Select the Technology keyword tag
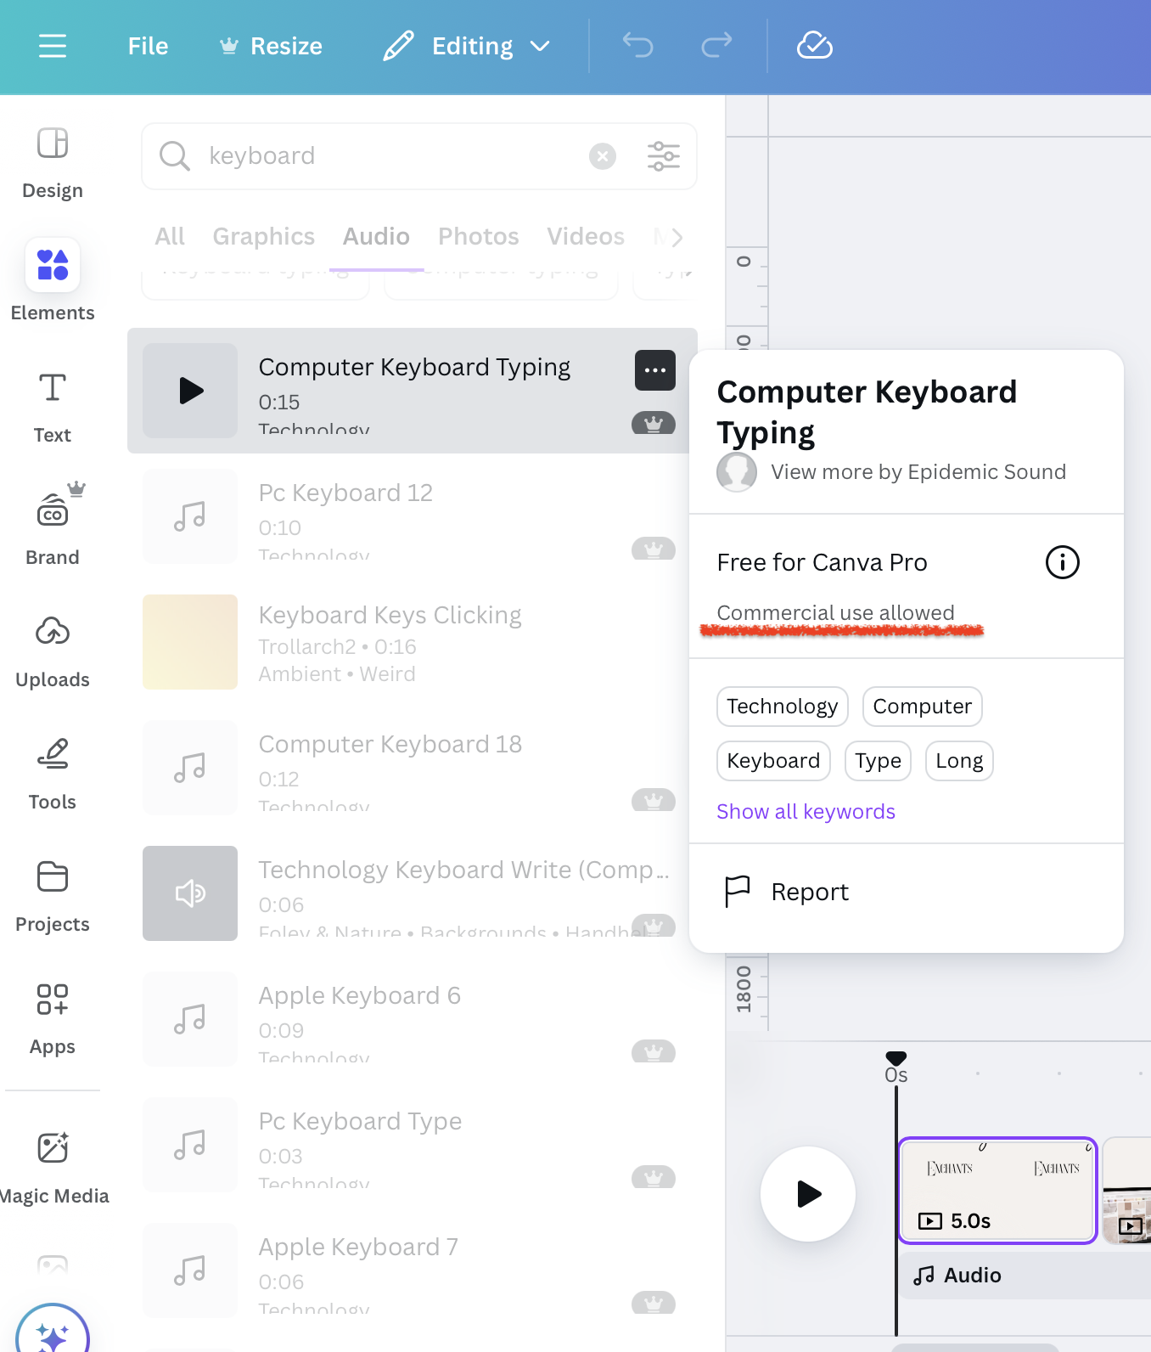This screenshot has width=1151, height=1352. (x=783, y=707)
